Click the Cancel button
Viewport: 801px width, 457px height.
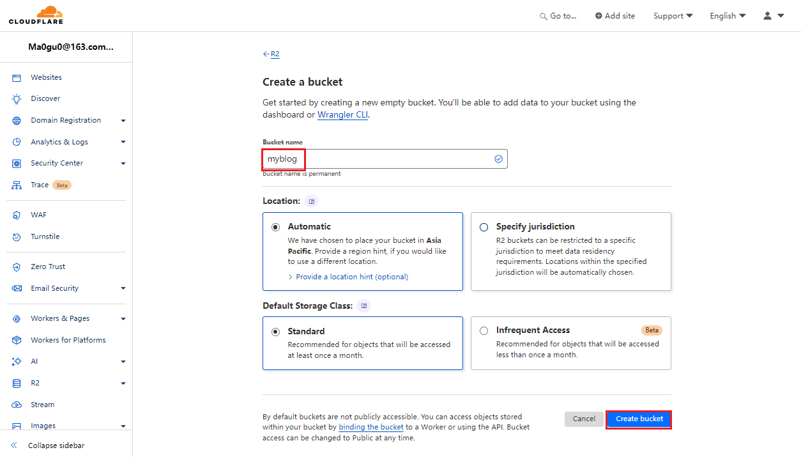(x=584, y=419)
